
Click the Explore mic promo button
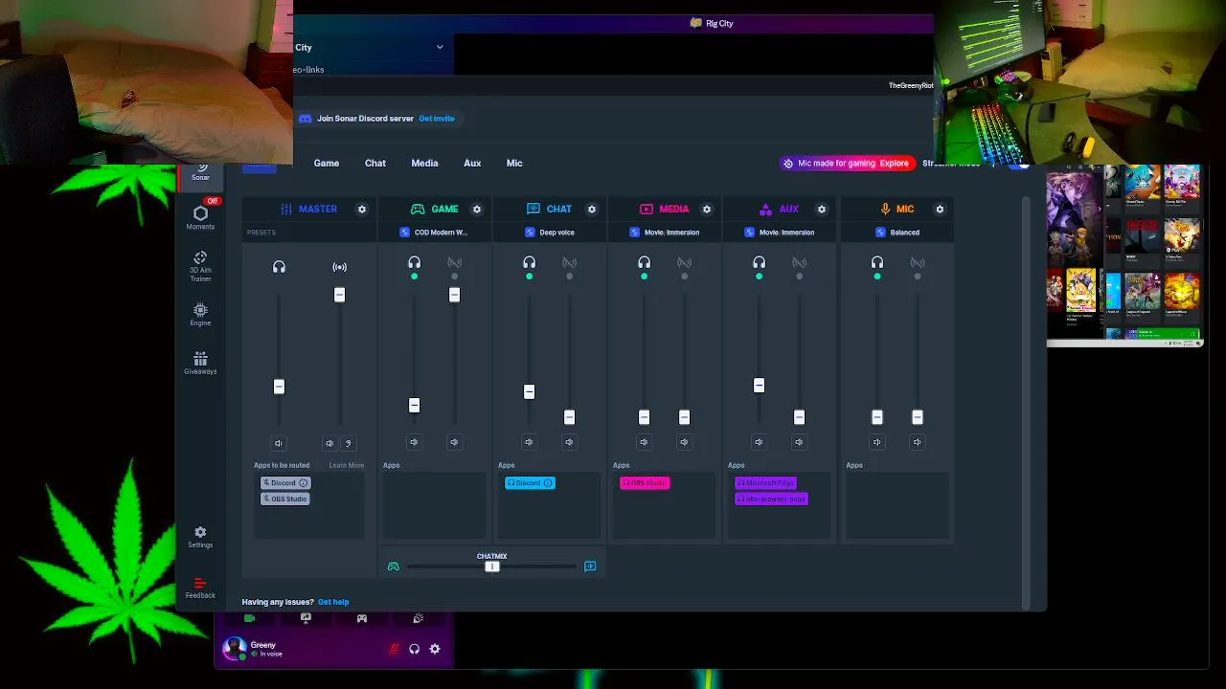(x=895, y=164)
